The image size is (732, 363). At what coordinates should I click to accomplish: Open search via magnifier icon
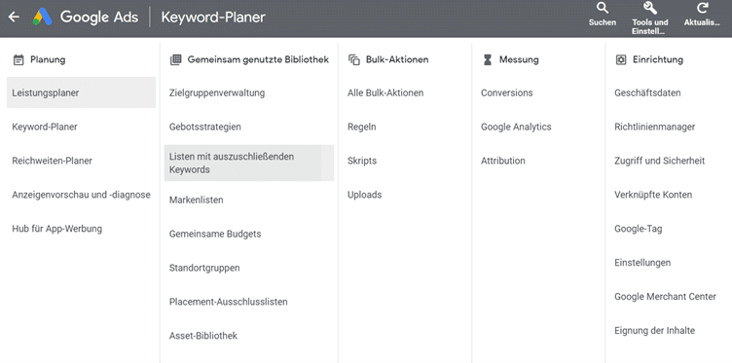(x=603, y=8)
